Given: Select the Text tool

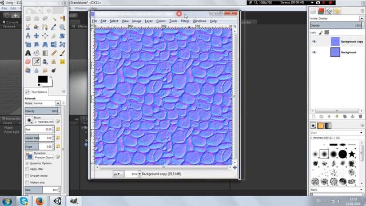Looking at the screenshot, I should click(x=28, y=53).
